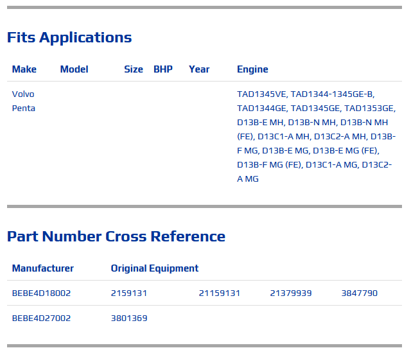
Task: Click OE number 3801369
Action: point(129,318)
